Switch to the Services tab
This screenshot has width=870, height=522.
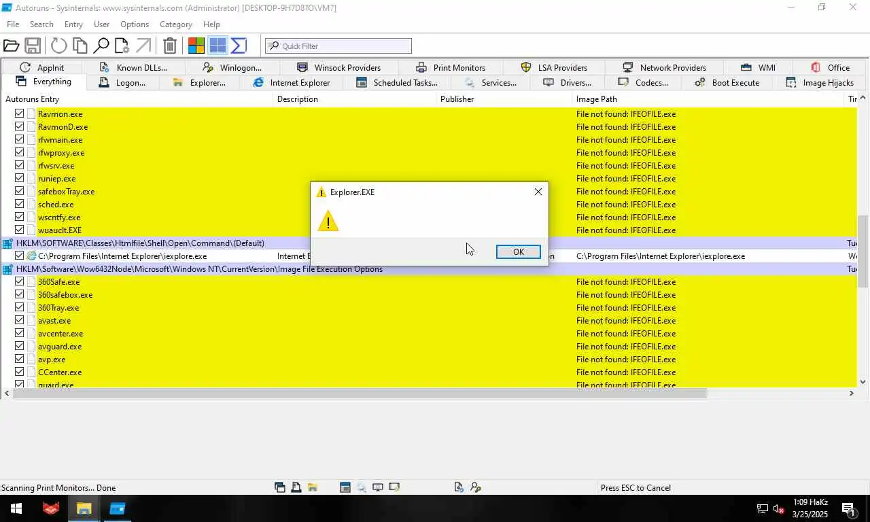coord(490,82)
